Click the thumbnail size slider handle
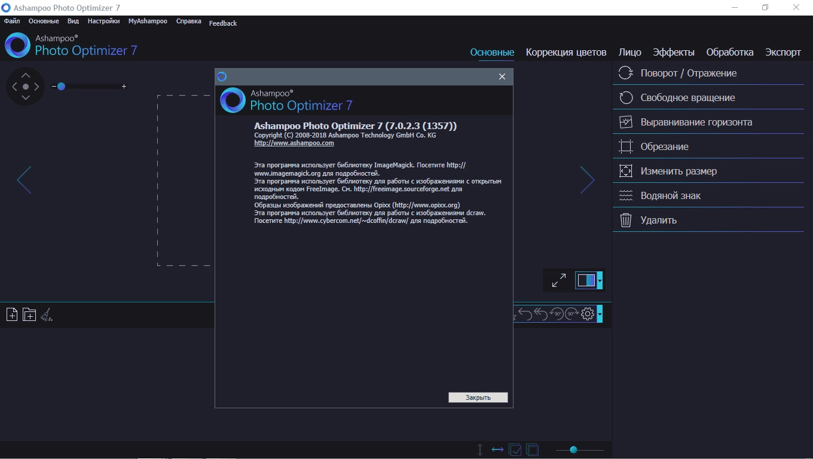 tap(573, 449)
